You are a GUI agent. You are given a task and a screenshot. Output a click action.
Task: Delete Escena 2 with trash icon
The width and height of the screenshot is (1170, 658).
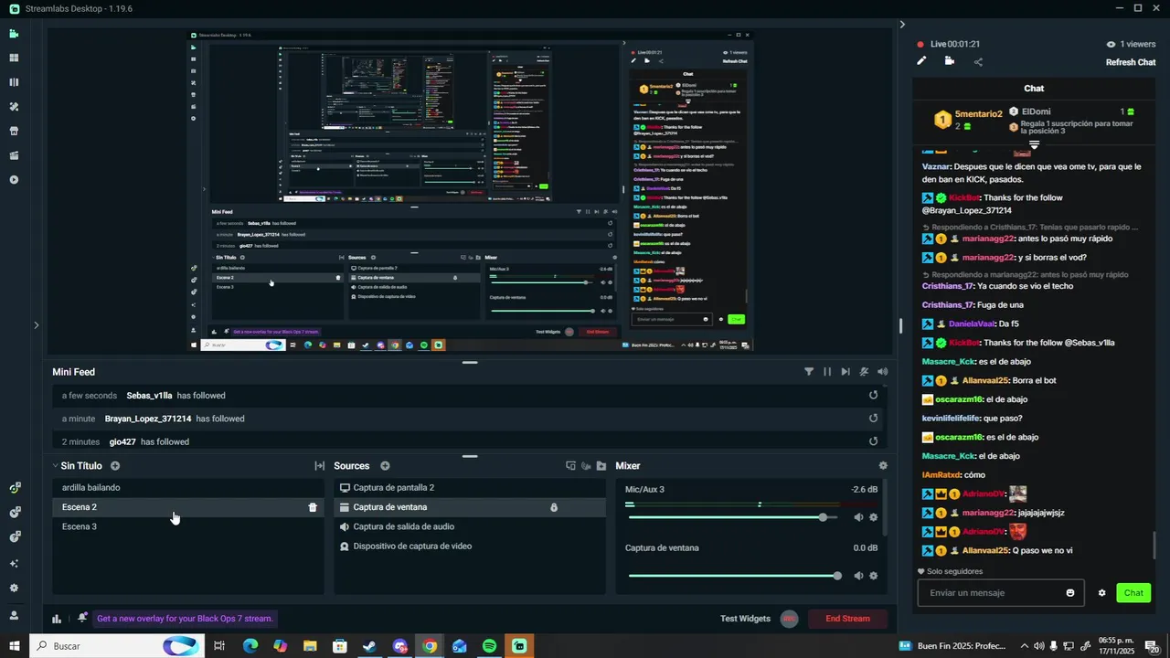[313, 507]
